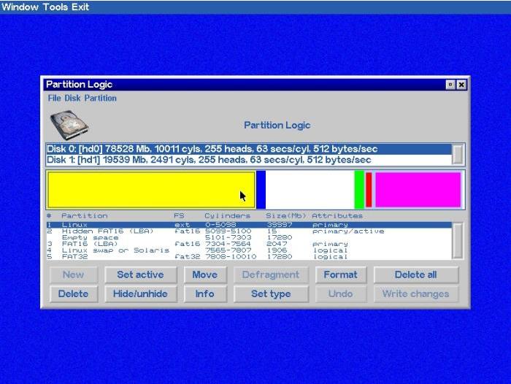The image size is (511, 384).
Task: Select partition row 4 Linux swap or Solaris
Action: (249, 250)
